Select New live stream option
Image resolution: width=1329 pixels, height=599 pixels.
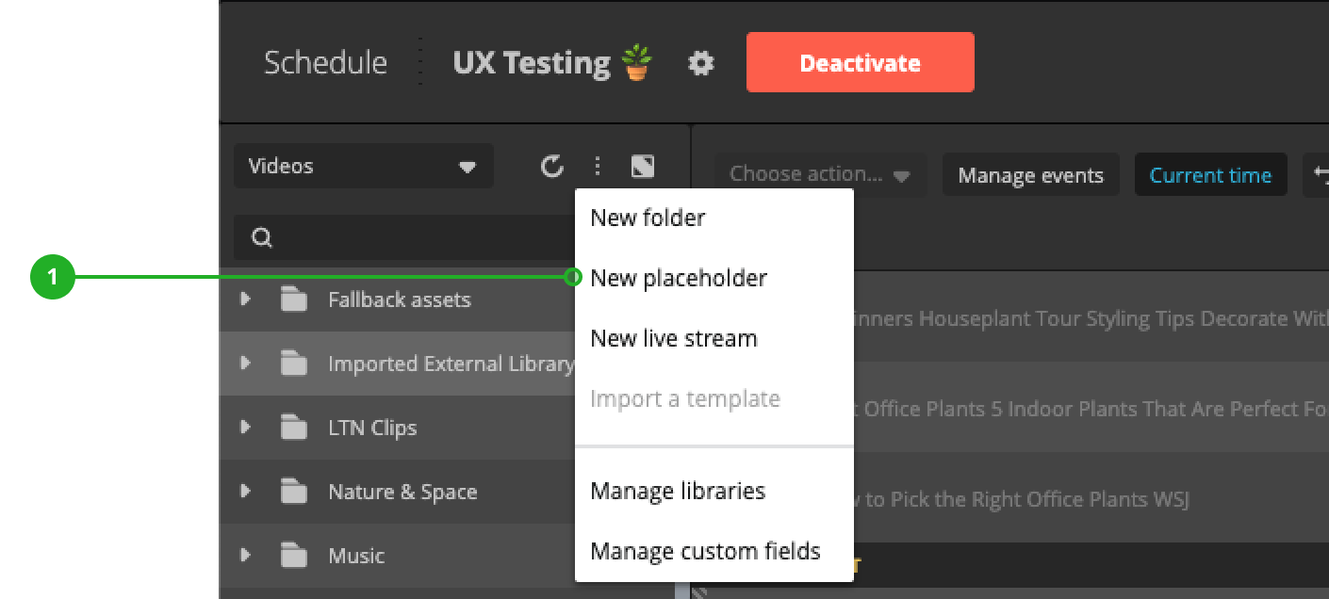click(673, 339)
